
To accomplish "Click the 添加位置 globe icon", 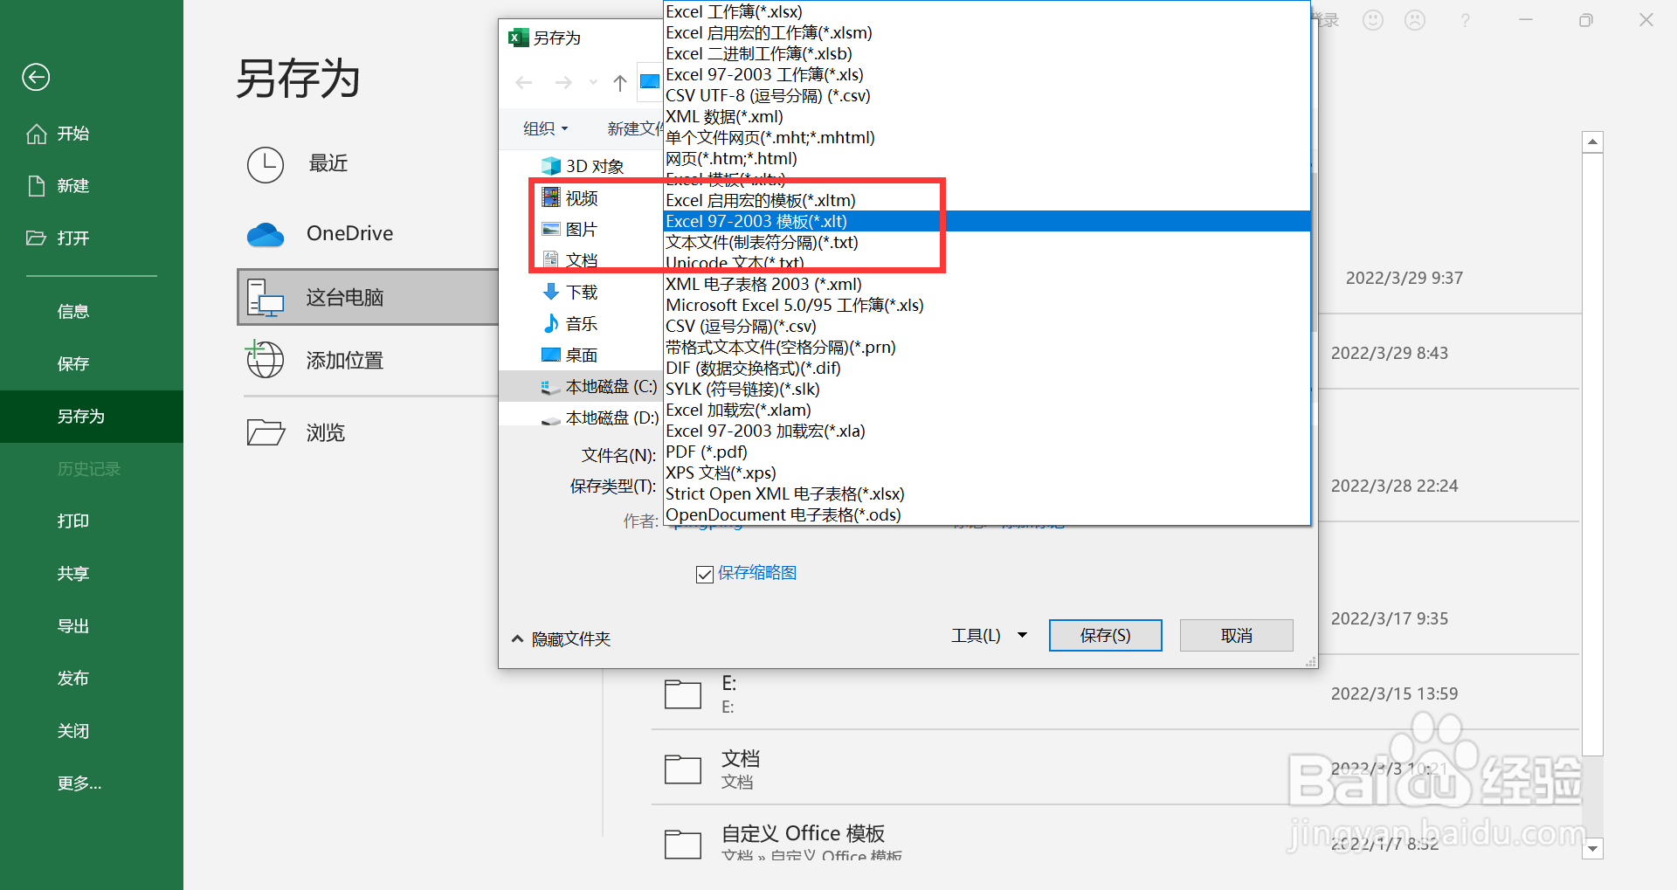I will pyautogui.click(x=266, y=360).
